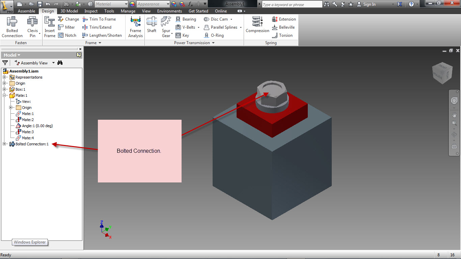
Task: Open the Assembly View dropdown
Action: 53,63
